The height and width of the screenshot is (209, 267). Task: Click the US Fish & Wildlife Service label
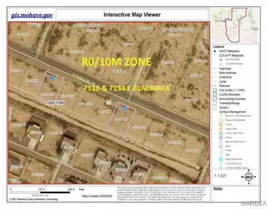point(237,168)
